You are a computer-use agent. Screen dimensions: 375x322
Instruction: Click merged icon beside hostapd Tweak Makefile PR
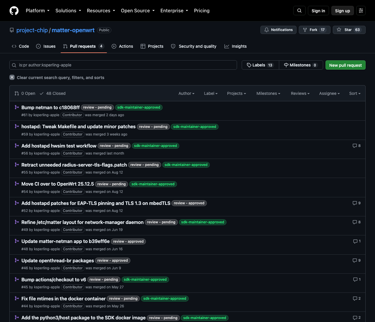point(17,126)
